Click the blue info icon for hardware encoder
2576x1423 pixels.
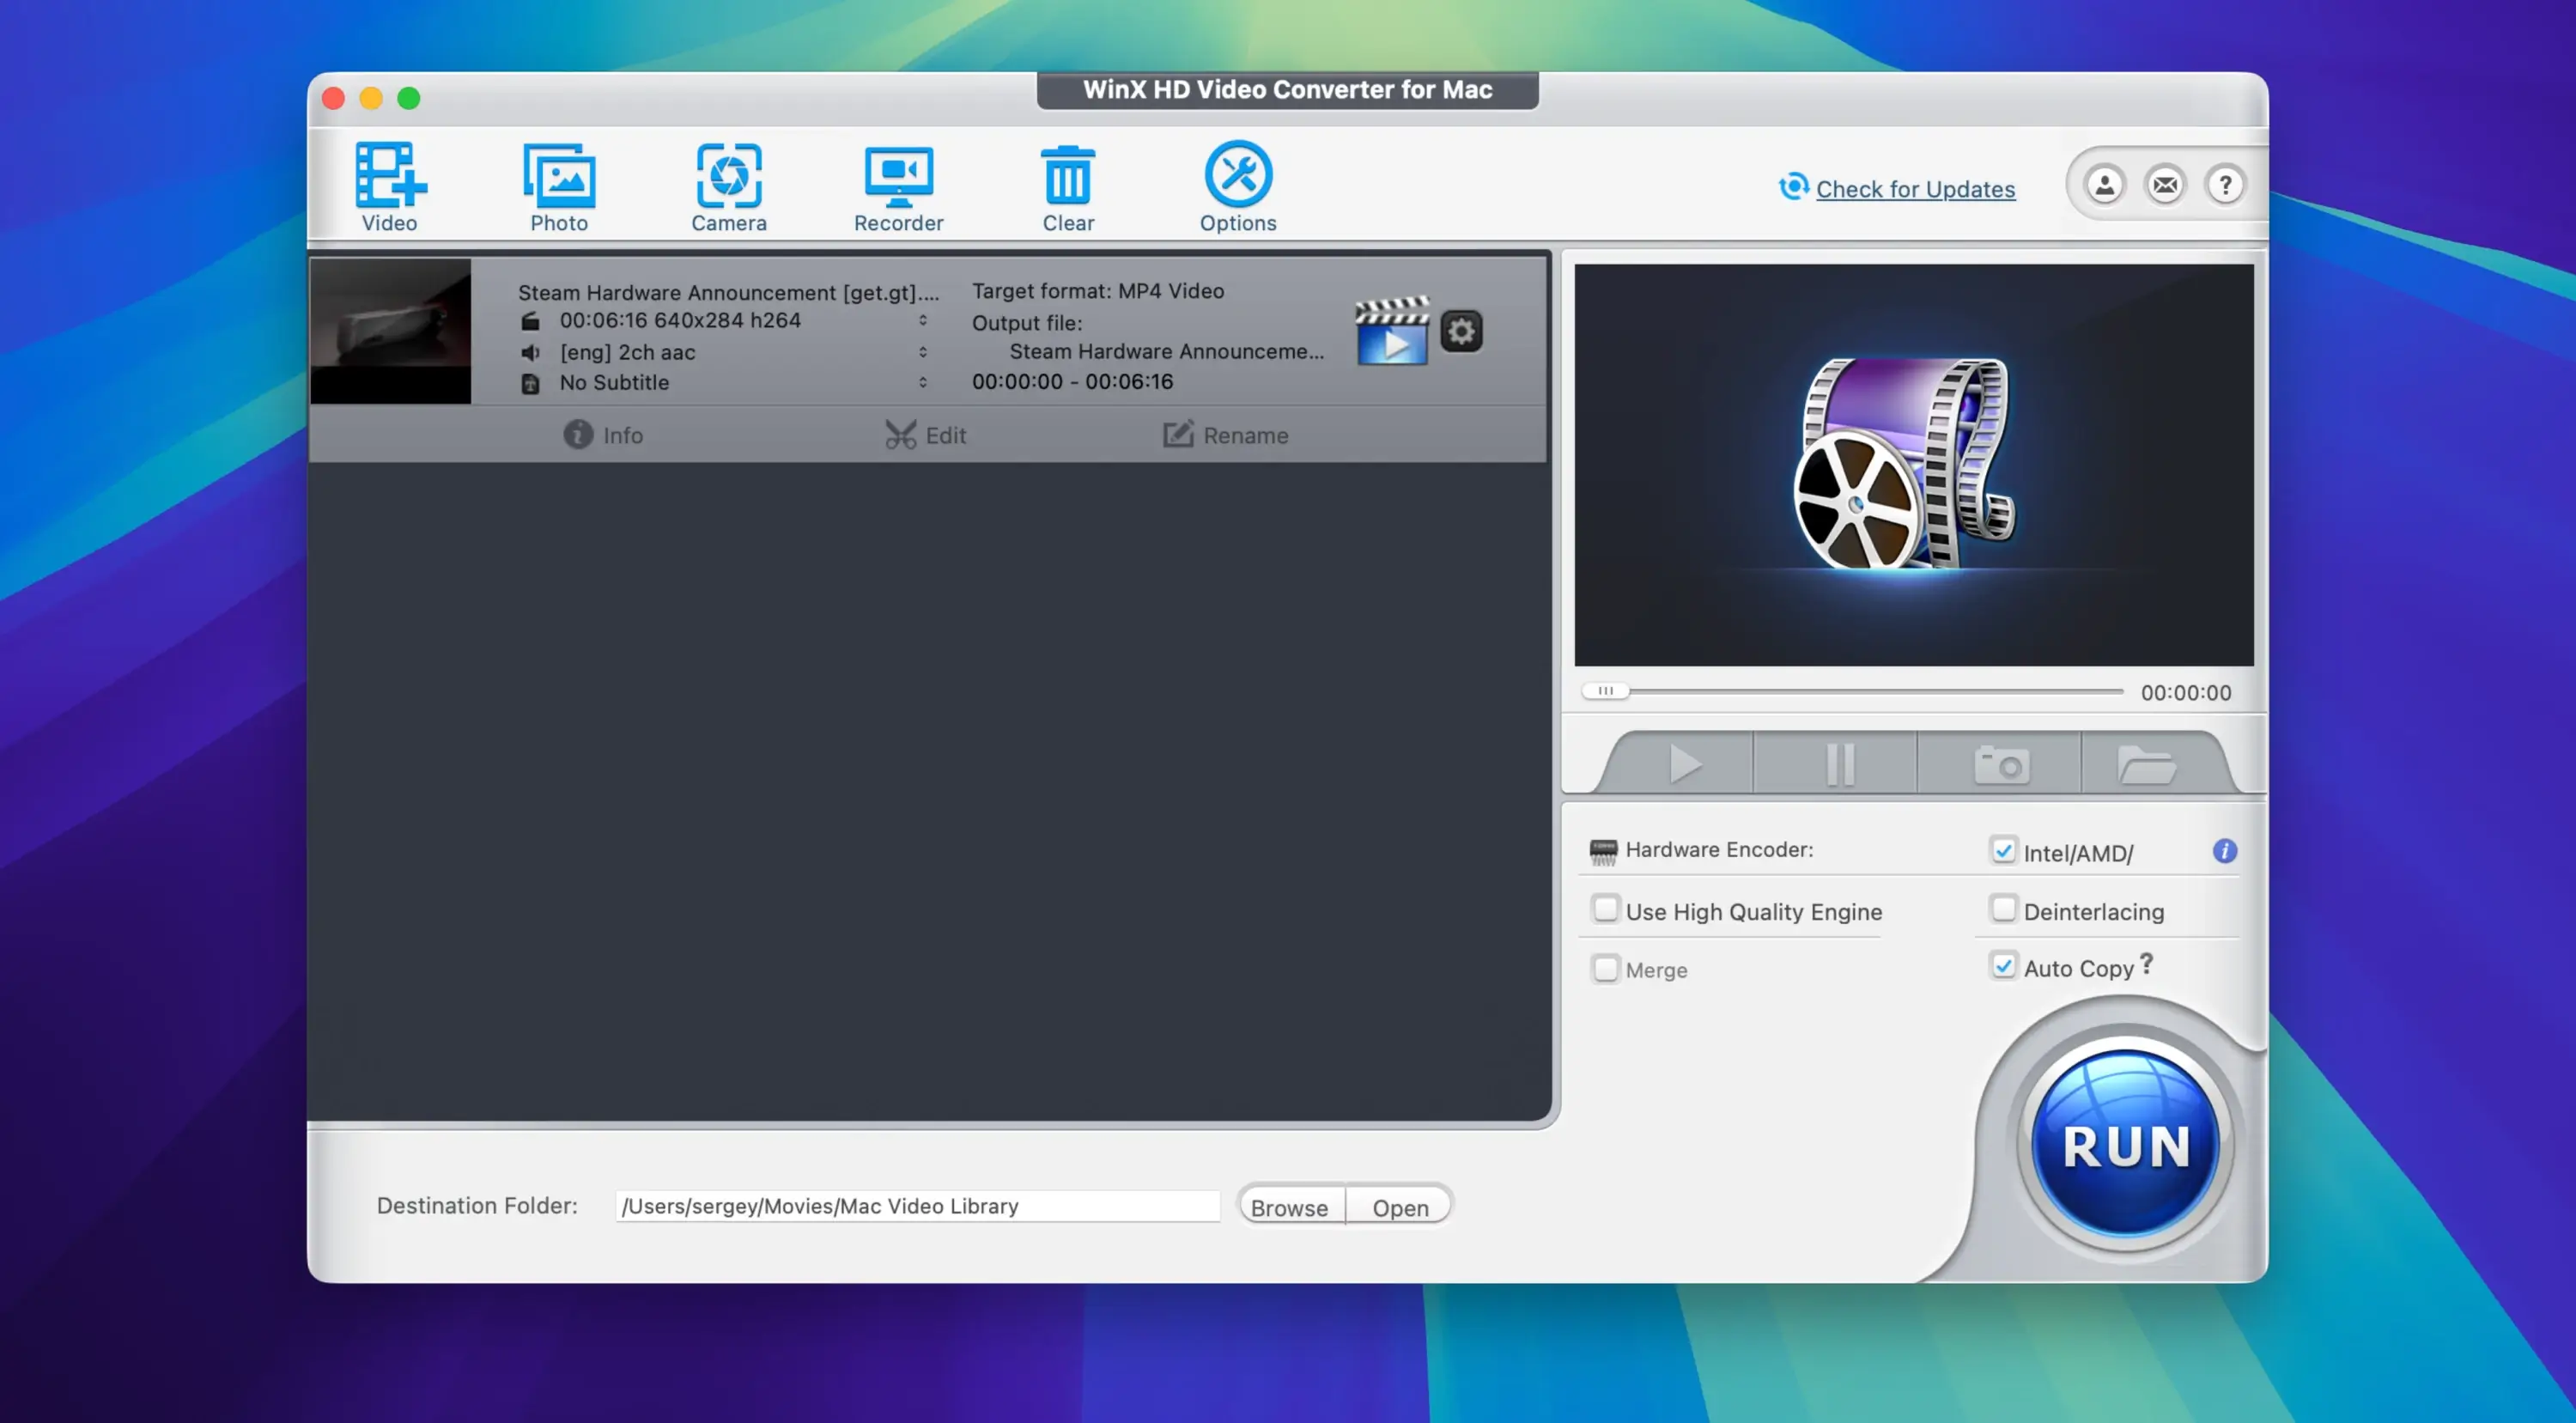coord(2224,851)
